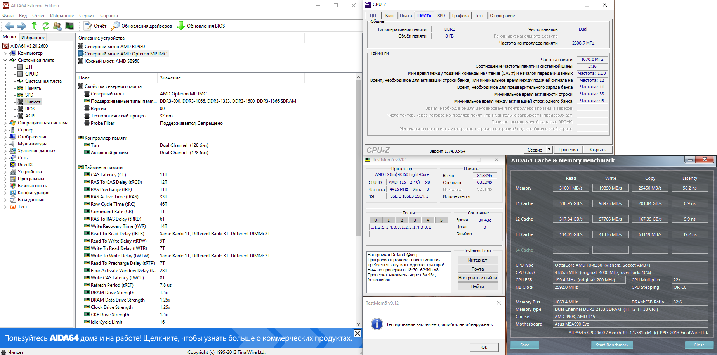Open the Сервис menu in AIDA64 menu bar
Screen dimensions: 717x355
87,16
